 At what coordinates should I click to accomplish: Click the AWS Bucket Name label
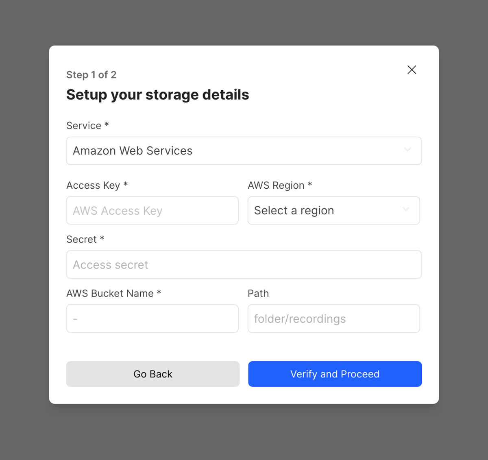(x=113, y=293)
